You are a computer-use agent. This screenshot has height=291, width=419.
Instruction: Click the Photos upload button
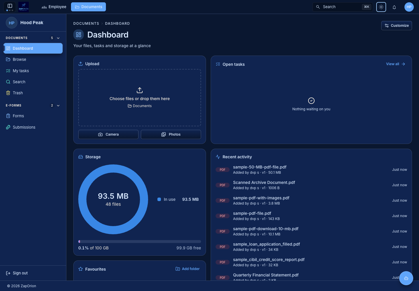[x=171, y=134]
